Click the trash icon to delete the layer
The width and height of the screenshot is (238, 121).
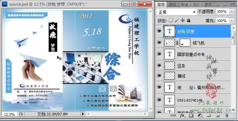pyautogui.click(x=226, y=115)
